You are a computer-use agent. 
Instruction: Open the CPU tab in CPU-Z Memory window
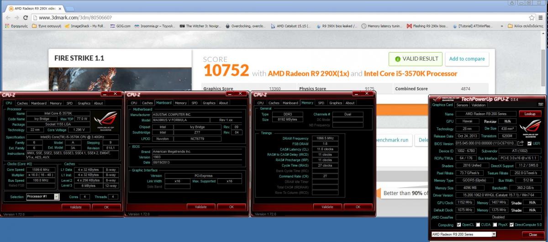point(260,103)
